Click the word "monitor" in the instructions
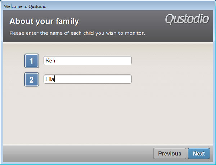 [x=134, y=33]
